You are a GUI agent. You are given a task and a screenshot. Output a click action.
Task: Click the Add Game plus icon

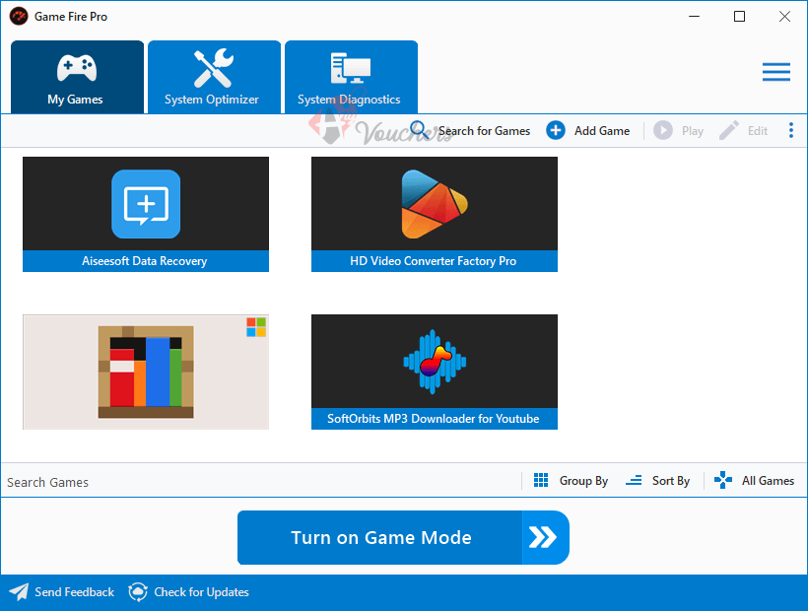tap(555, 129)
